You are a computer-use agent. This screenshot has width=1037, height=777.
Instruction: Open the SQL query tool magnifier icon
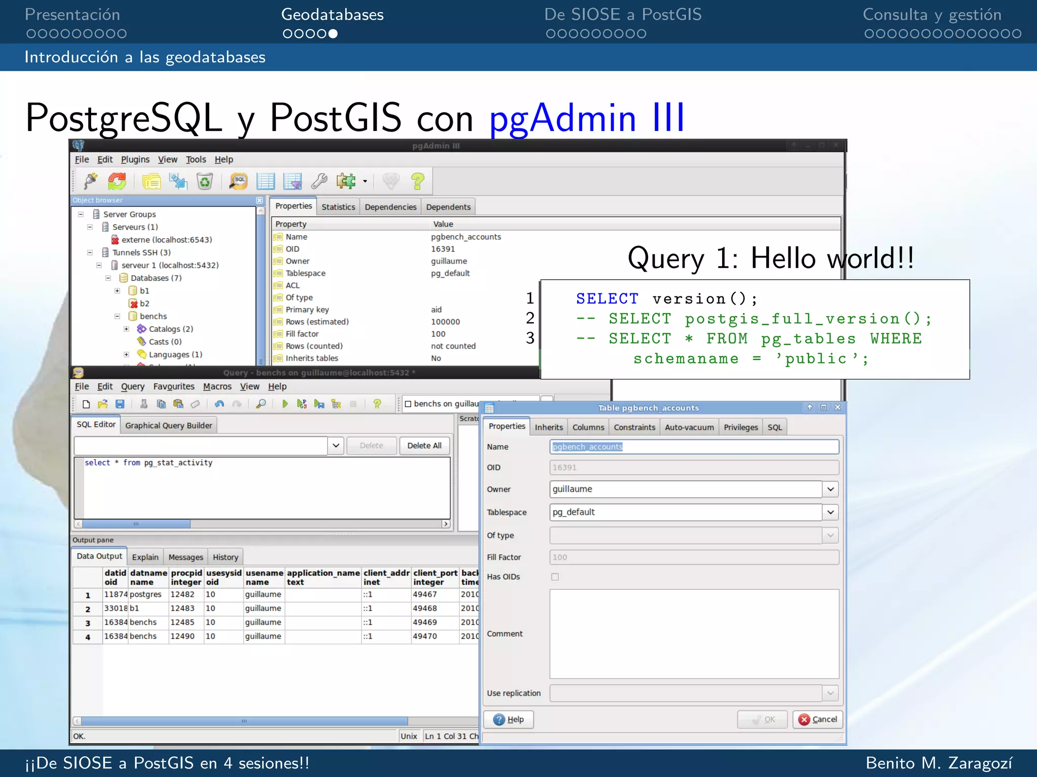pyautogui.click(x=238, y=181)
